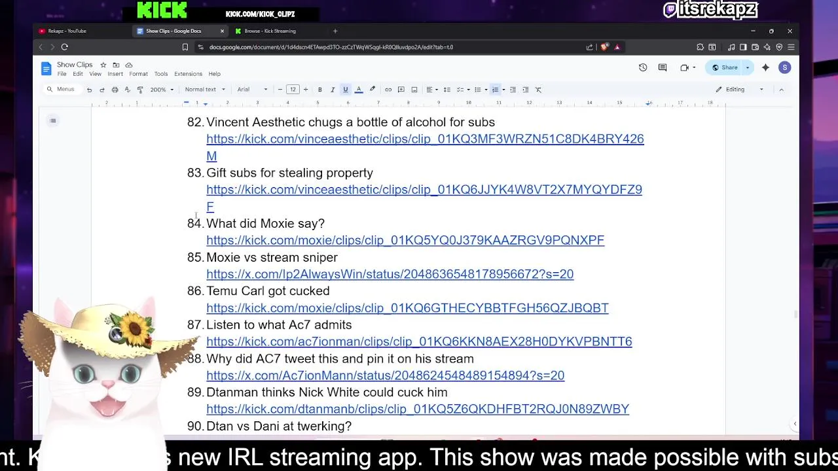Reload the page in browser
This screenshot has height=471, width=838.
coord(64,47)
